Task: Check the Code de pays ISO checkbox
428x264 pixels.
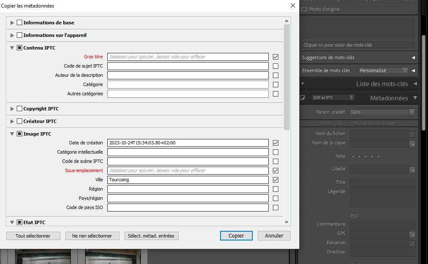Action: [x=276, y=208]
